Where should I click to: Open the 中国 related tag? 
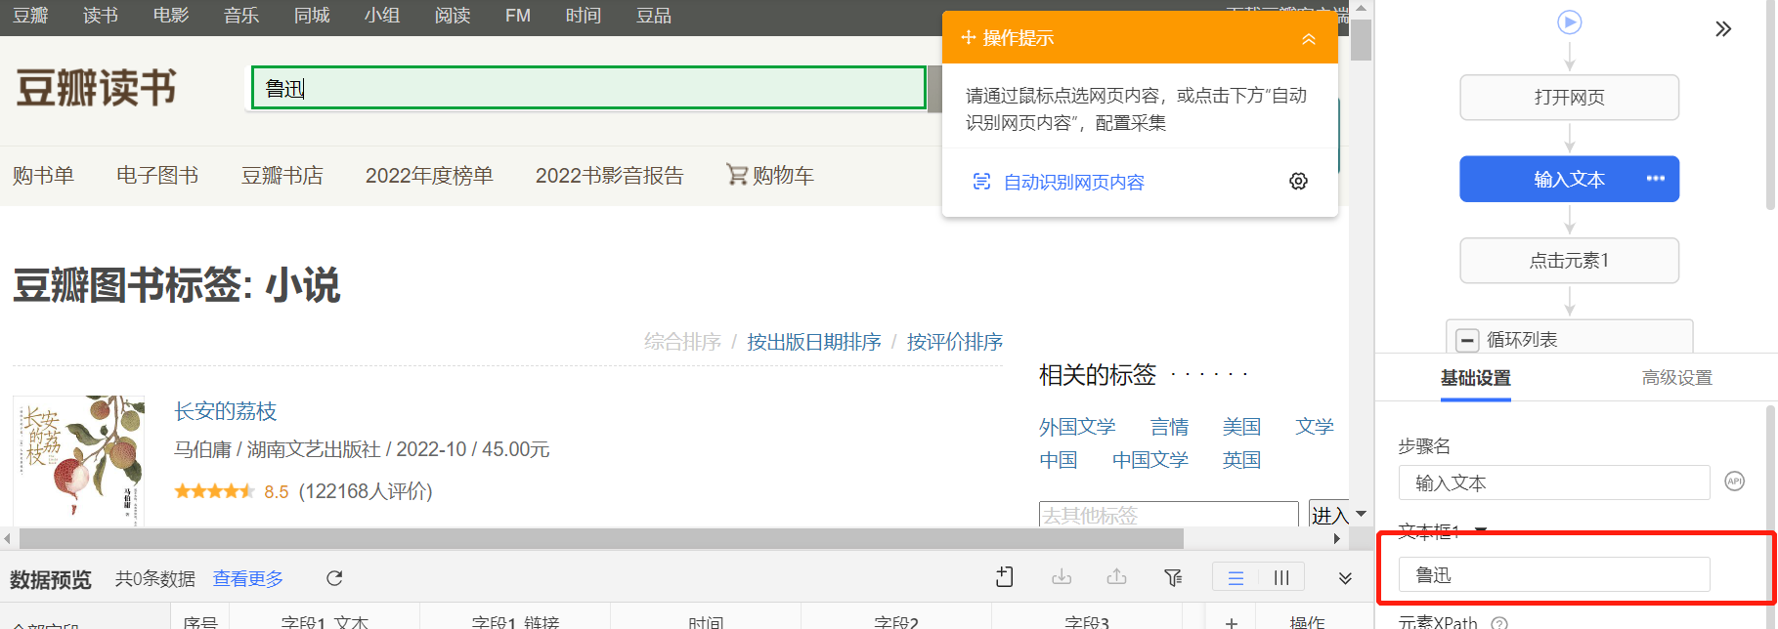(x=1059, y=460)
